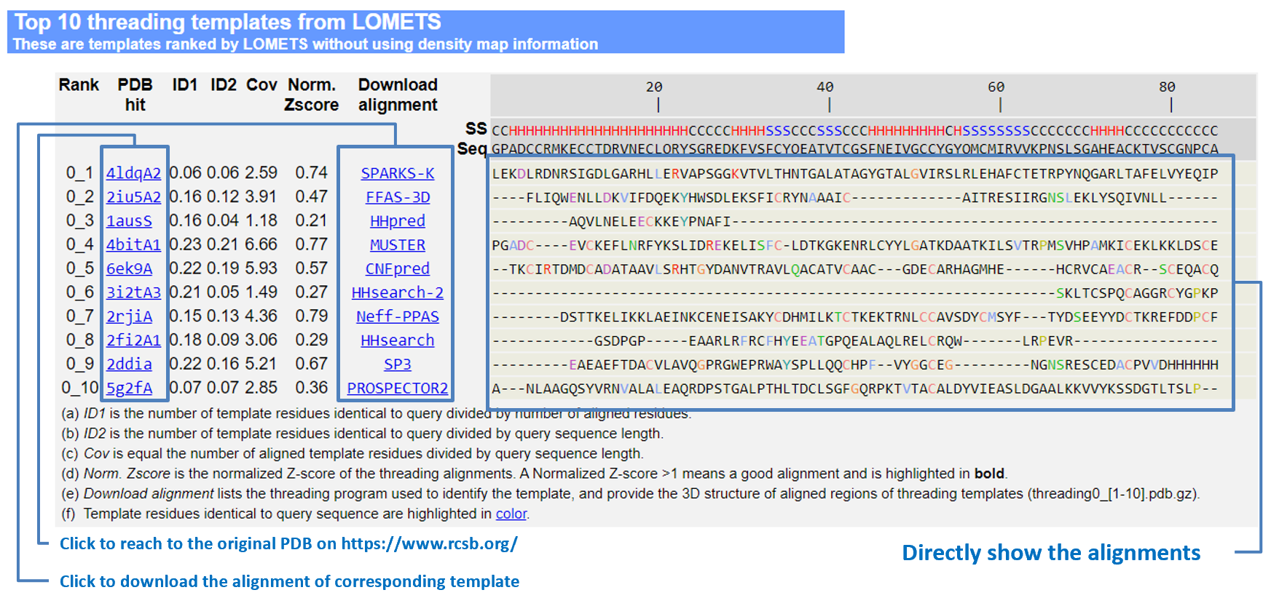
Task: Open the 3i2tA3 template link
Action: pyautogui.click(x=133, y=292)
